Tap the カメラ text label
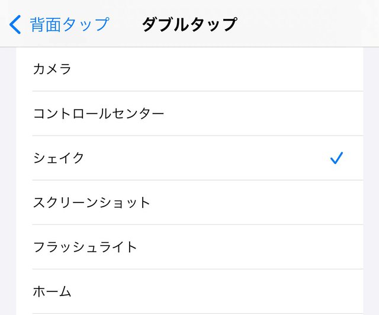The width and height of the screenshot is (379, 315). tap(52, 69)
